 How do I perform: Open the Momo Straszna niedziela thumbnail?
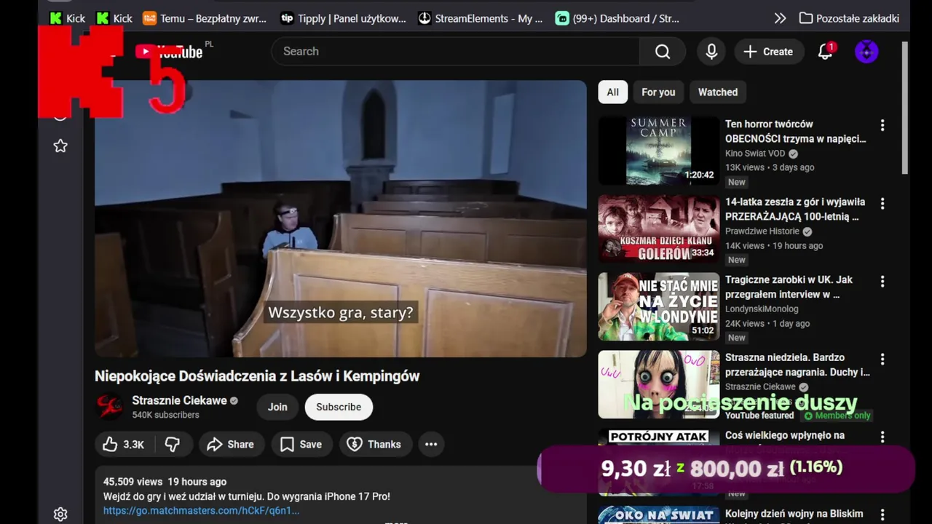(x=659, y=384)
